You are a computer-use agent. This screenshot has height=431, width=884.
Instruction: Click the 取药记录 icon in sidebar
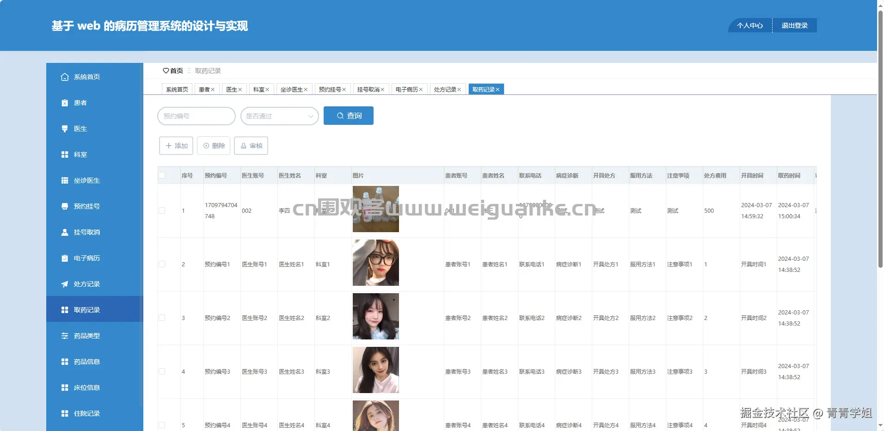coord(65,310)
